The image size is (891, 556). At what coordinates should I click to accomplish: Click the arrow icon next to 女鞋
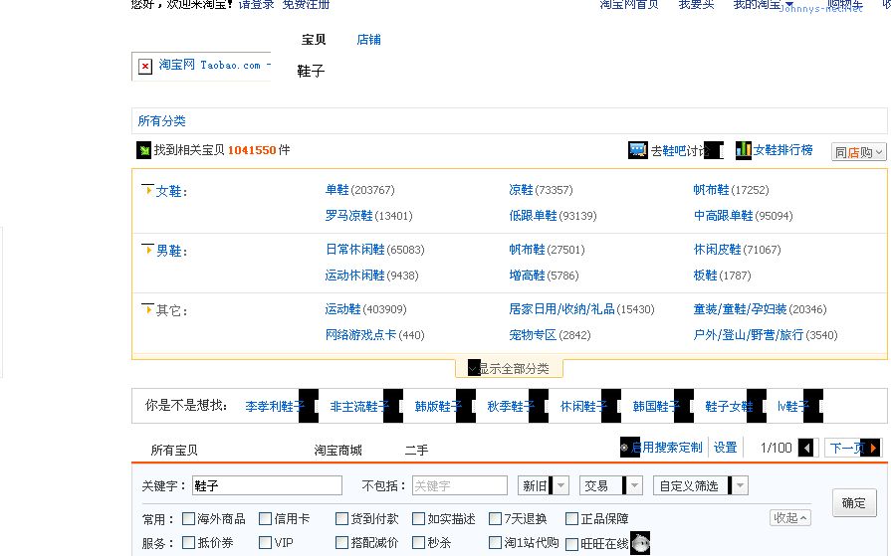pyautogui.click(x=148, y=189)
